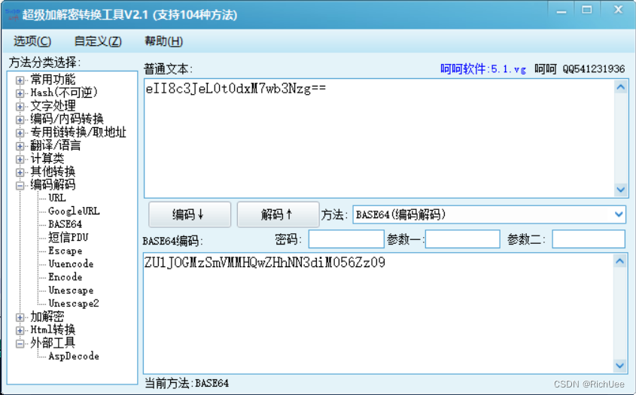Screen dimensions: 636x395
Task: Close the window
Action: click(618, 10)
